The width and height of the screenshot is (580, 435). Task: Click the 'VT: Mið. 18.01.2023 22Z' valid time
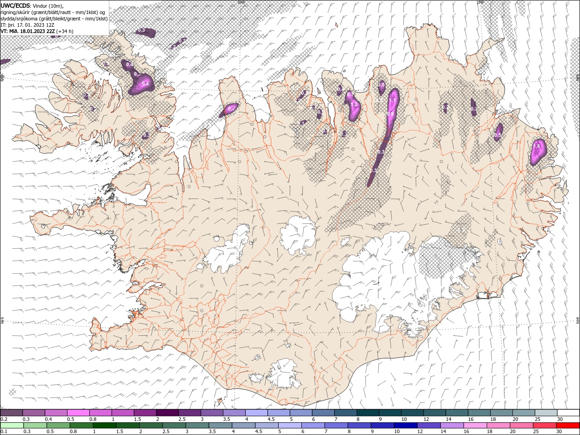click(28, 31)
